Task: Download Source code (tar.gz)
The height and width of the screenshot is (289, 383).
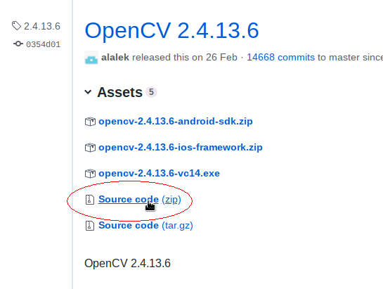Action: click(145, 226)
